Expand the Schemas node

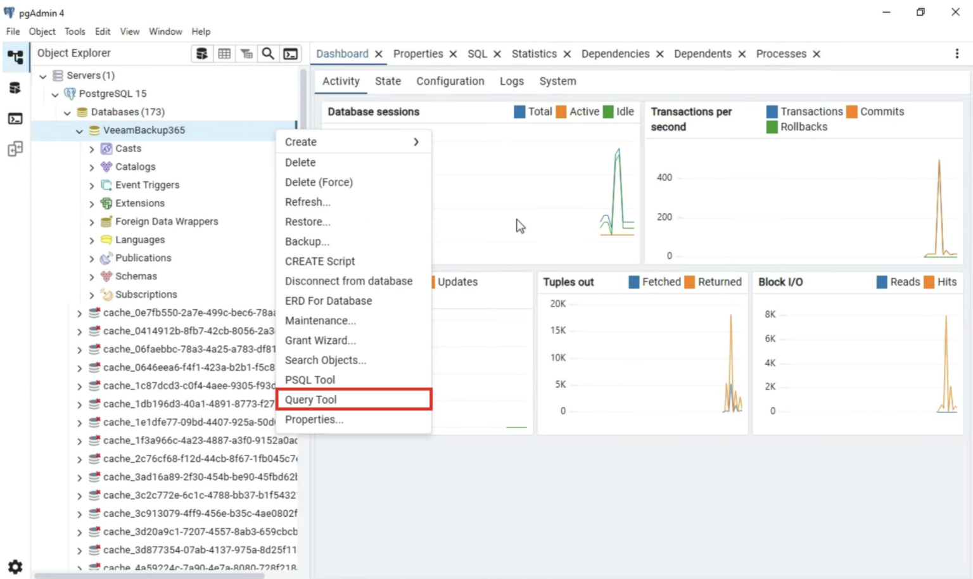coord(92,277)
